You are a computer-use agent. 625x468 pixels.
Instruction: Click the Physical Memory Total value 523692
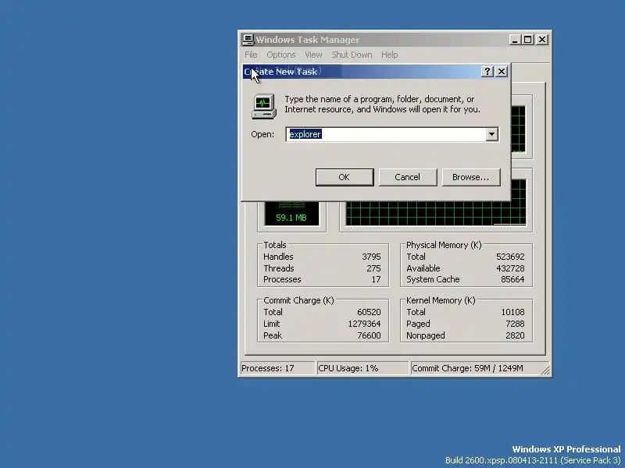point(510,257)
